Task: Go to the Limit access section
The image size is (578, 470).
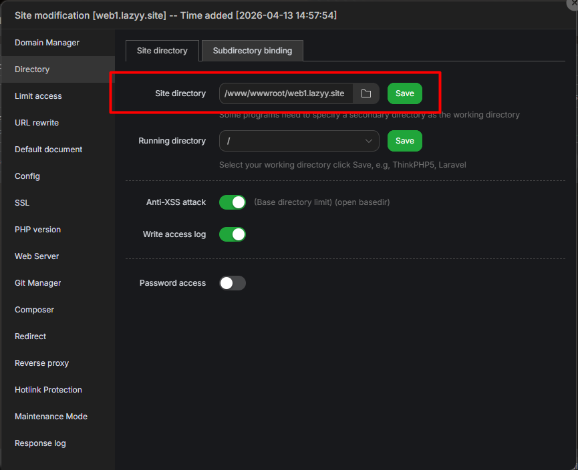Action: pos(38,96)
